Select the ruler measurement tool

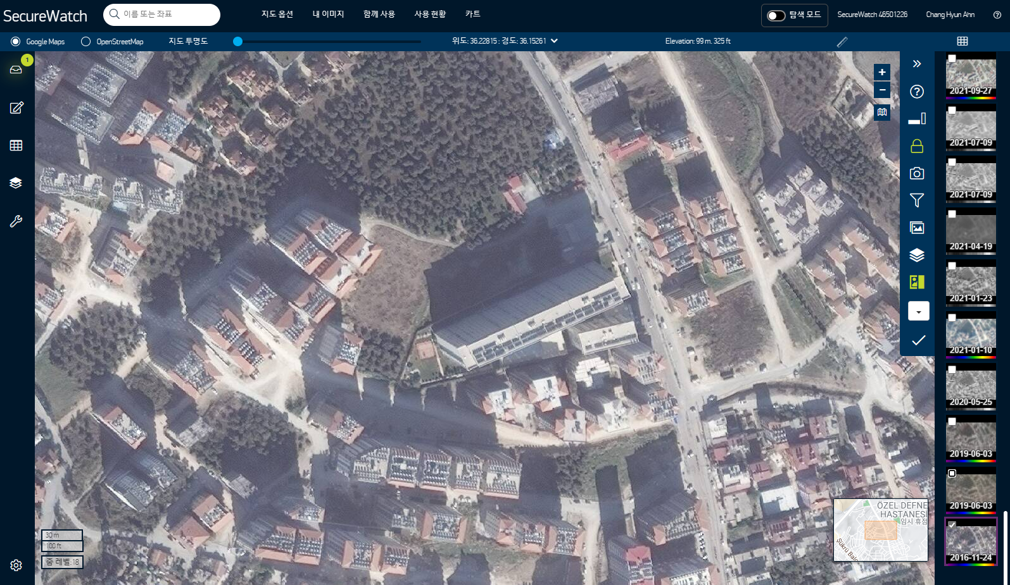(842, 42)
